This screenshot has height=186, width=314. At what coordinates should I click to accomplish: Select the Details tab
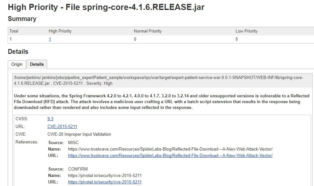(x=37, y=64)
